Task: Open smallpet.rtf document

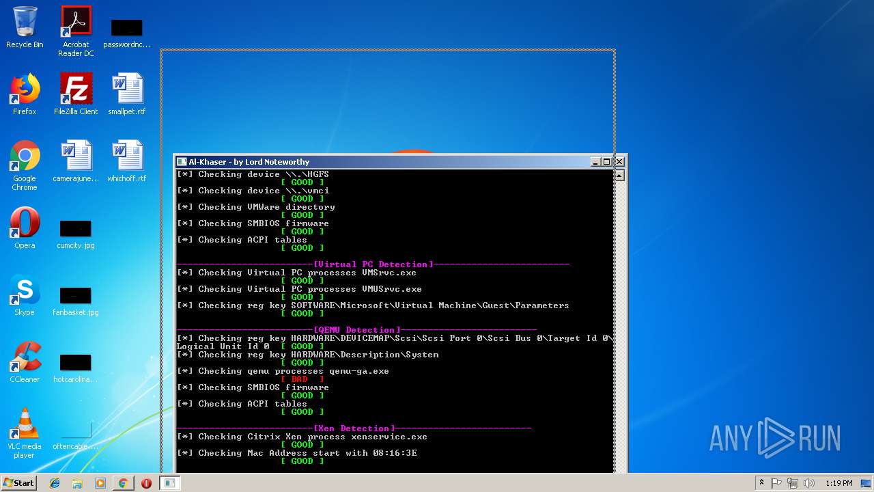Action: 127,94
